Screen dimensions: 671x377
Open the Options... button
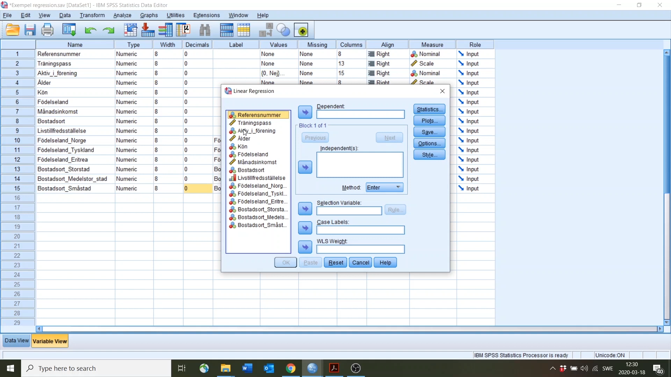430,143
